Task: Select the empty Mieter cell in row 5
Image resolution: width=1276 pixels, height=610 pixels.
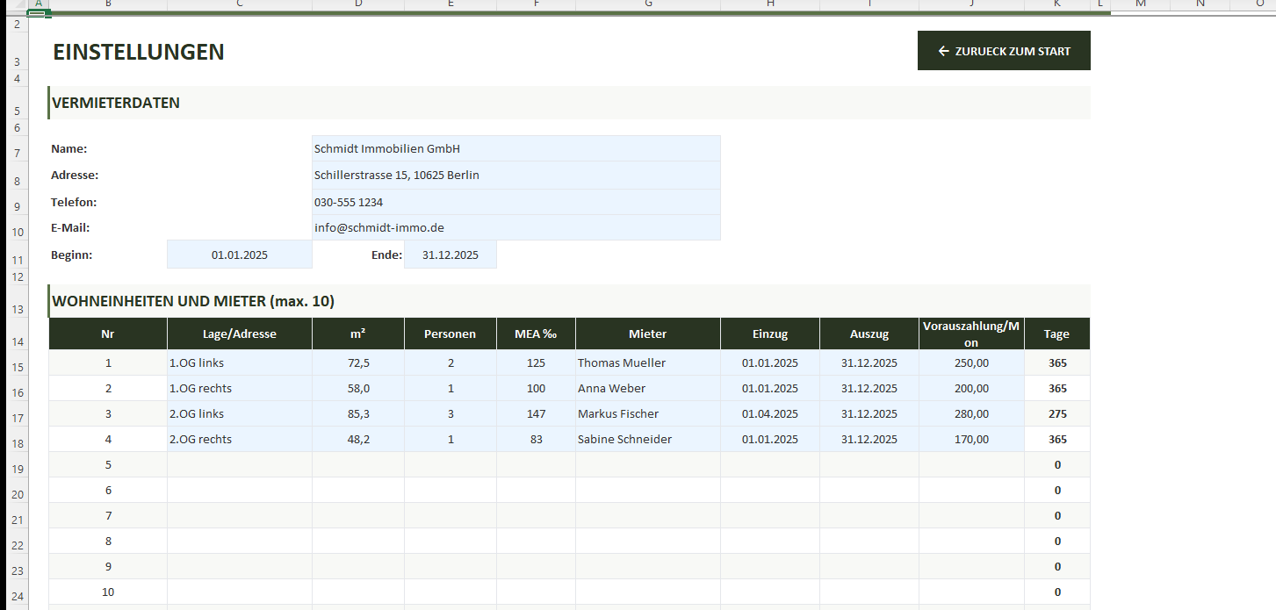Action: tap(647, 464)
